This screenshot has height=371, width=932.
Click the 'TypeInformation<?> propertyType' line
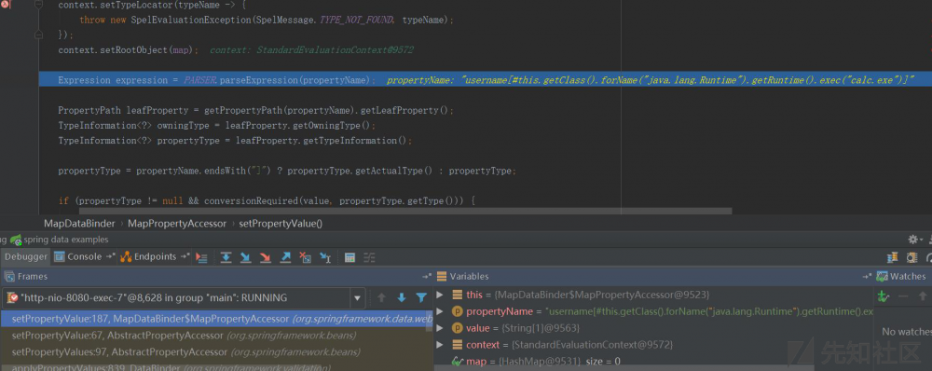(235, 141)
